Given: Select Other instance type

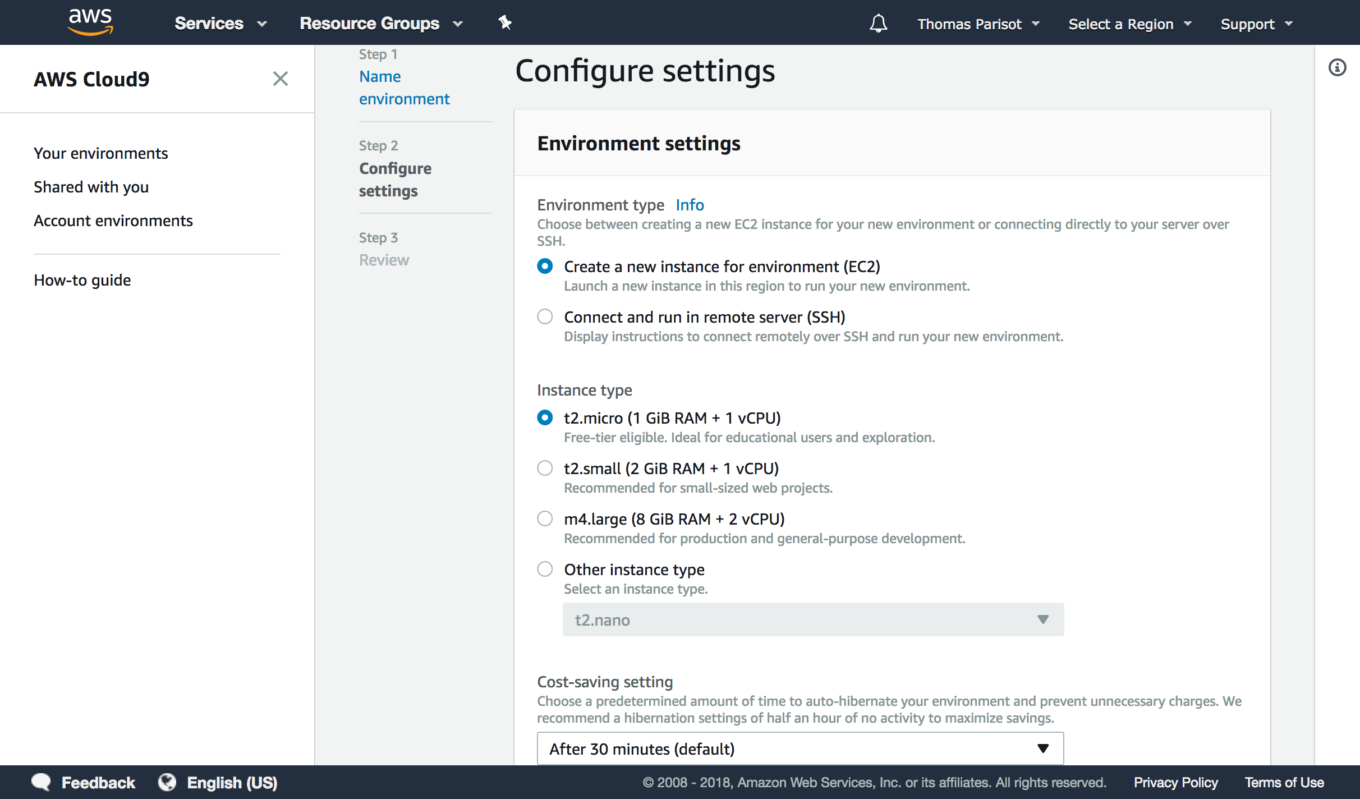Looking at the screenshot, I should 545,568.
